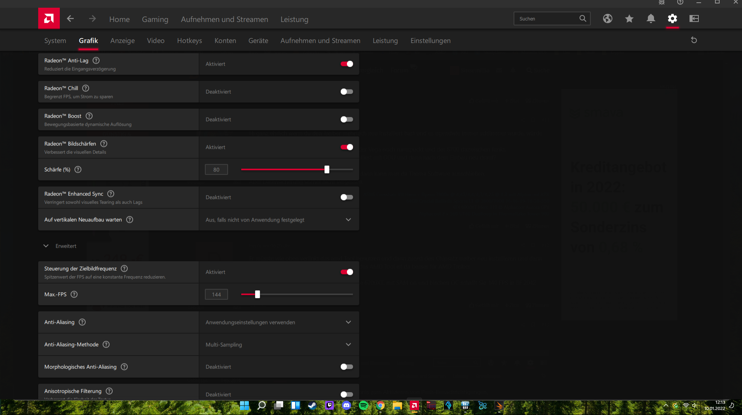Viewport: 742px width, 415px height.
Task: Show help for Radeon Anti-Lag
Action: tap(96, 60)
